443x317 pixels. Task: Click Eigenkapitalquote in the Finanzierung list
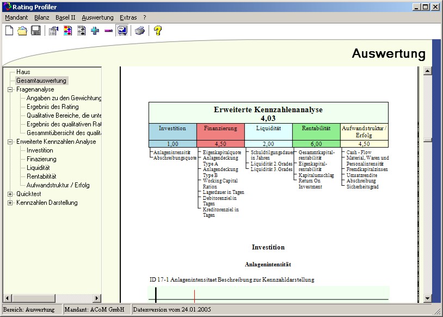[222, 153]
